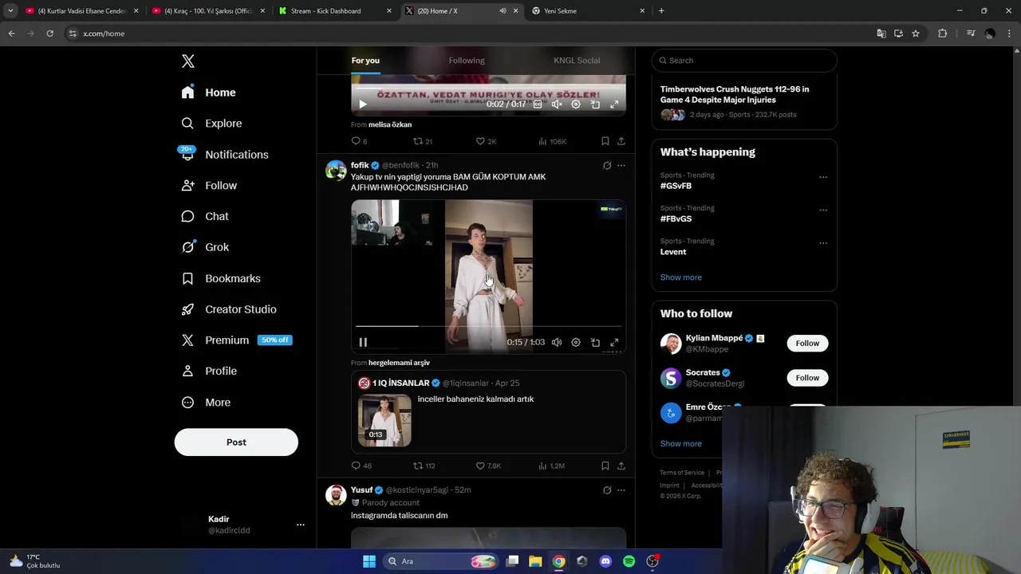Open Follow in the sidebar
Image resolution: width=1021 pixels, height=574 pixels.
pos(209,186)
